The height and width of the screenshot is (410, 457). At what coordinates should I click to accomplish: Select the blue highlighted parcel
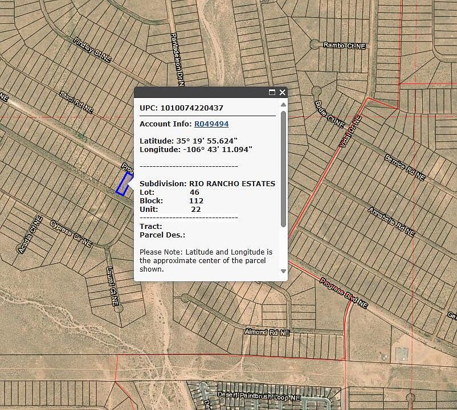click(x=121, y=184)
